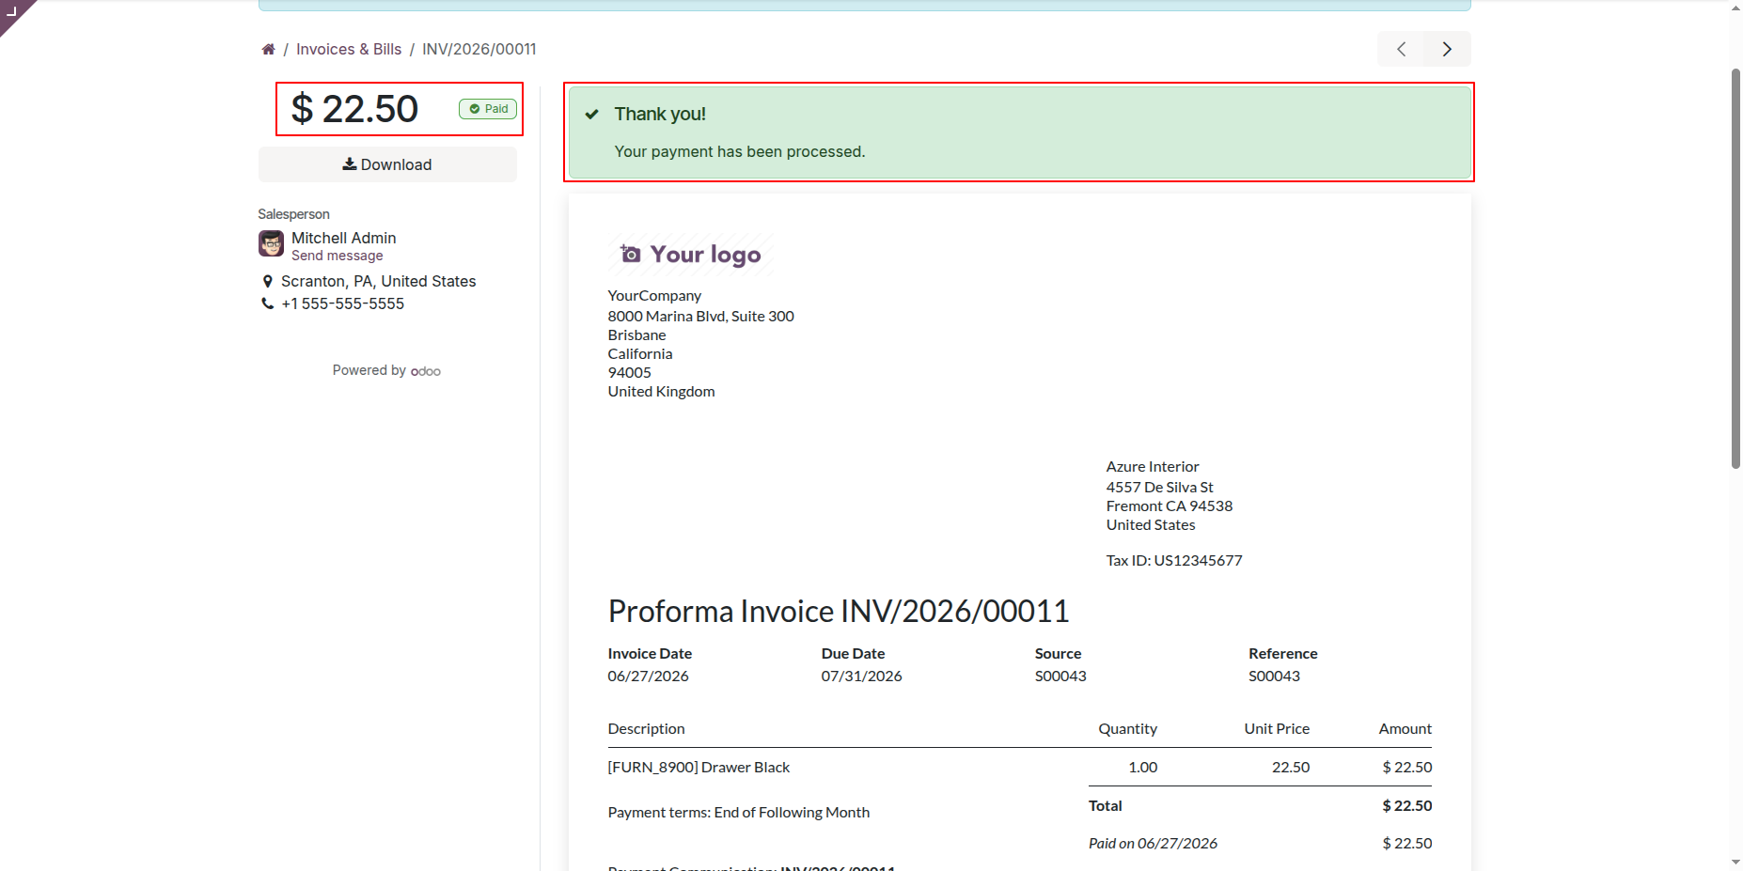This screenshot has width=1743, height=871.
Task: Open the previous invoice with left chevron
Action: [1401, 49]
